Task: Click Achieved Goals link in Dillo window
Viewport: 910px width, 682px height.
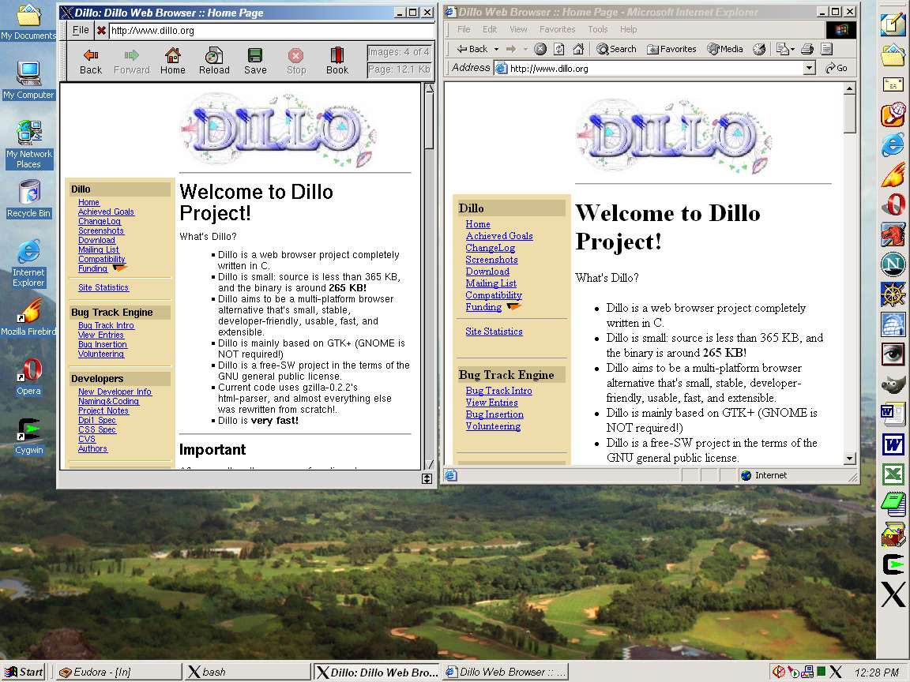Action: [106, 212]
